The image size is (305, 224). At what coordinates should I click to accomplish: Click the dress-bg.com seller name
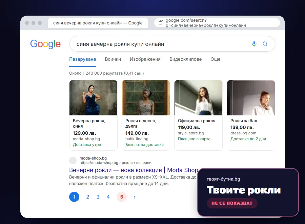[243, 133]
